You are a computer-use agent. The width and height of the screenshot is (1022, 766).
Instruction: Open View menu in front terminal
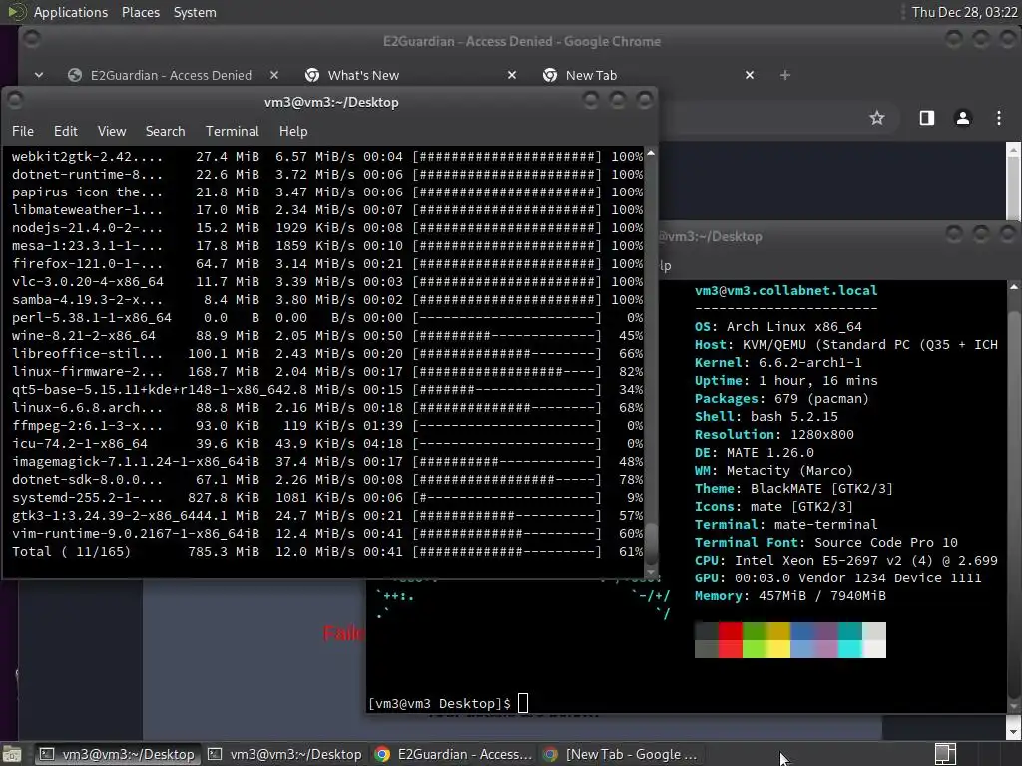pyautogui.click(x=112, y=131)
